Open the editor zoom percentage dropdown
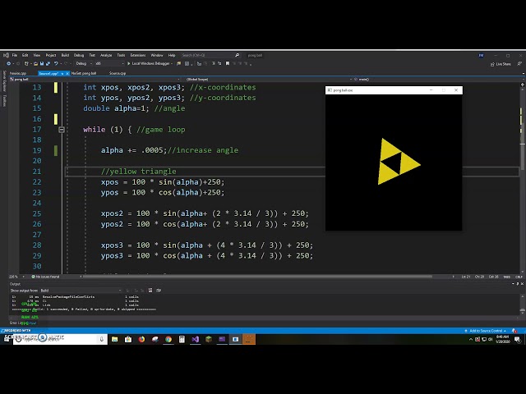 pos(16,277)
